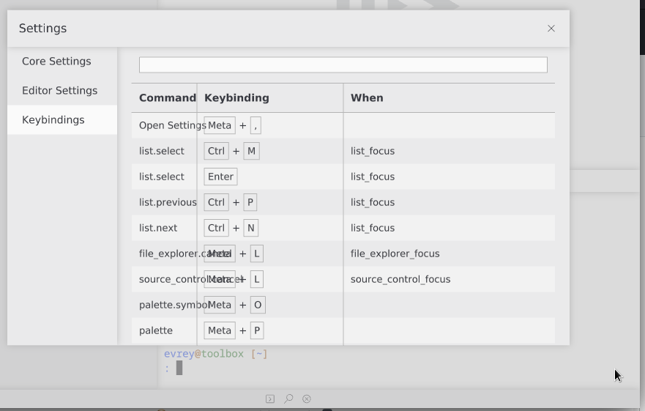Screen dimensions: 645x411
Task: Click the Enter key binding
Action: click(220, 177)
